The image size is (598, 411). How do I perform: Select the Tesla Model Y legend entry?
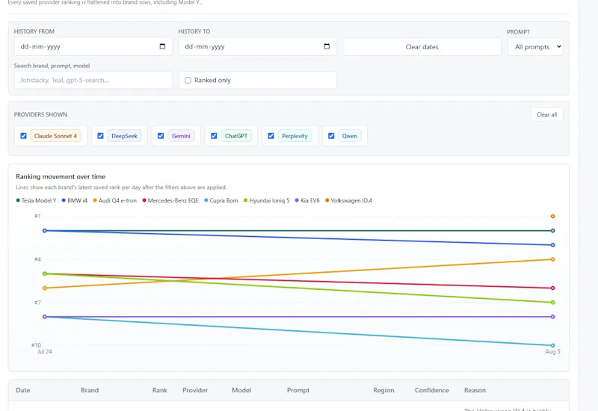coord(36,200)
